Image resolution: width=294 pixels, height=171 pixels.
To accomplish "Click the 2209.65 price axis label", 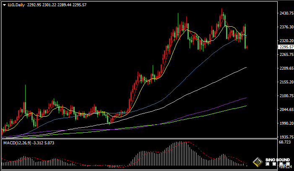I will pos(286,68).
